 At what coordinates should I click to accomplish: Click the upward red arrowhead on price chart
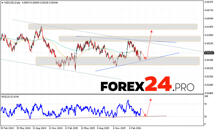tap(152, 31)
